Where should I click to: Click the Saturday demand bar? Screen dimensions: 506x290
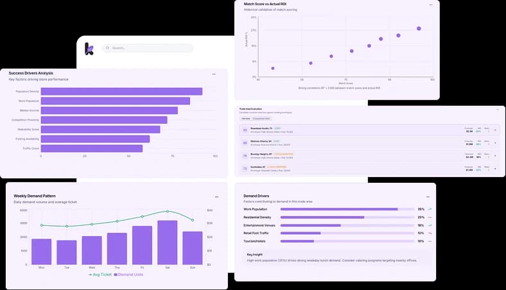click(x=168, y=243)
